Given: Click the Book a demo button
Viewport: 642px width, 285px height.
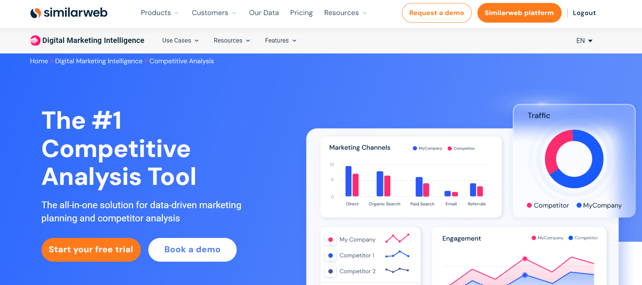Looking at the screenshot, I should click(x=192, y=250).
